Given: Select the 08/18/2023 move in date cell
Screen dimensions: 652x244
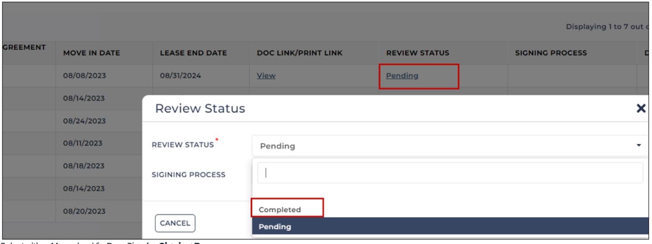Looking at the screenshot, I should point(84,166).
